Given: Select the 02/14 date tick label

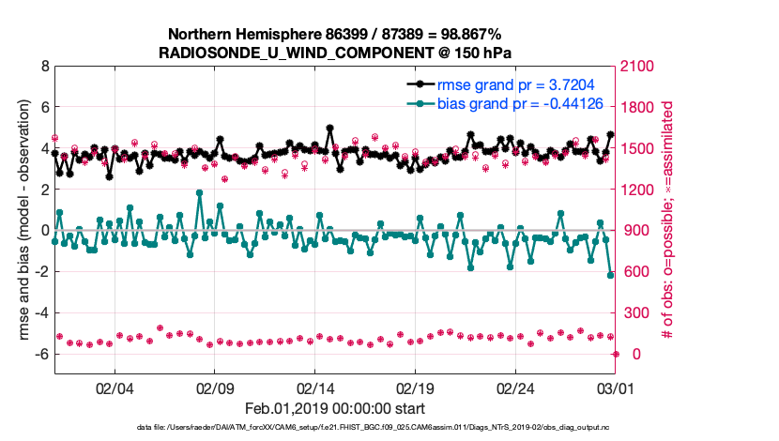Looking at the screenshot, I should tap(316, 389).
